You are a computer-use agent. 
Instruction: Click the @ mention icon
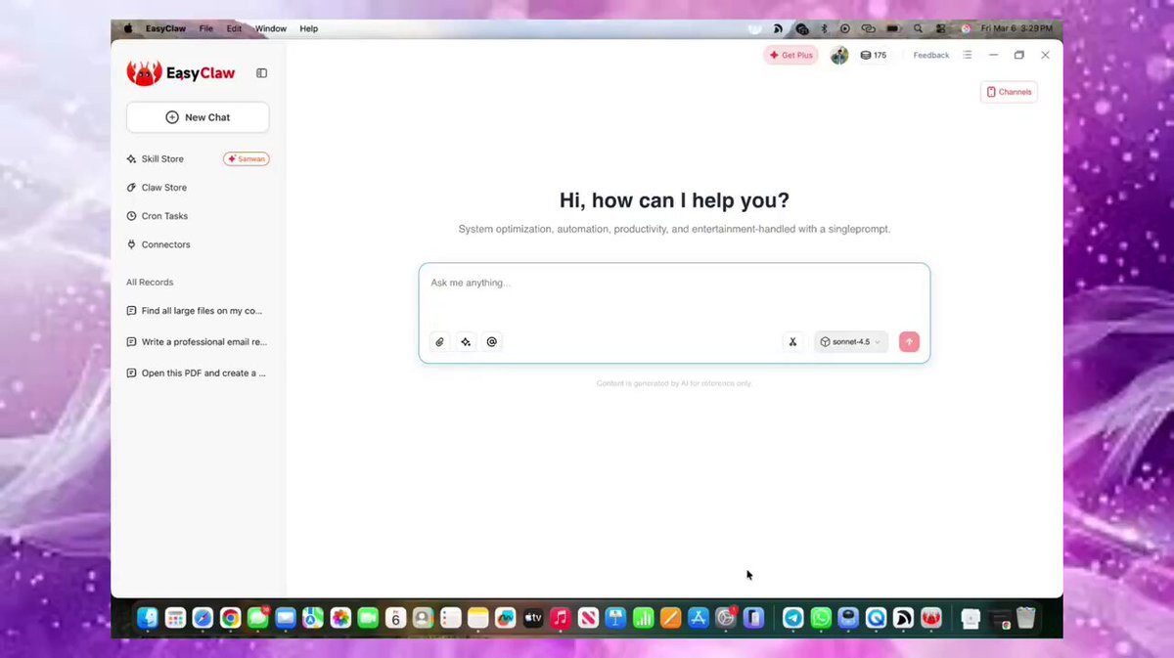click(492, 342)
